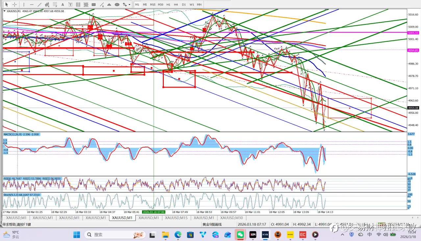Select the Cursor arrow tool

click(x=6, y=5)
